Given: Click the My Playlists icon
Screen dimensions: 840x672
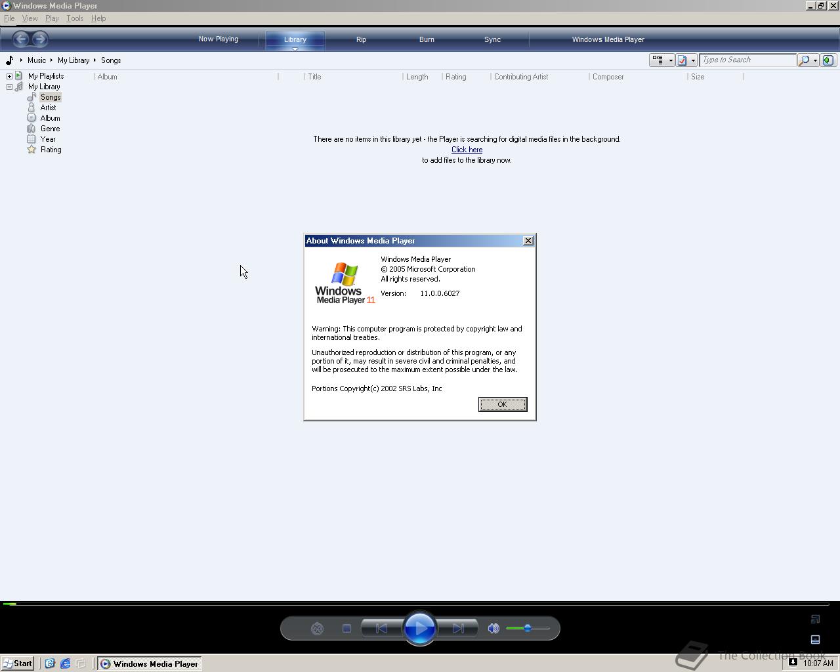Looking at the screenshot, I should point(19,76).
